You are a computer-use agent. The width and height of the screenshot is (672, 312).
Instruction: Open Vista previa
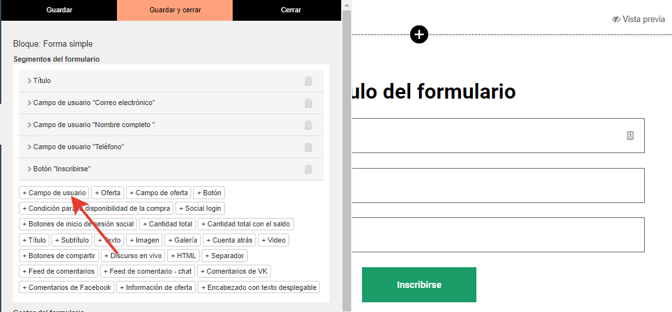click(639, 19)
